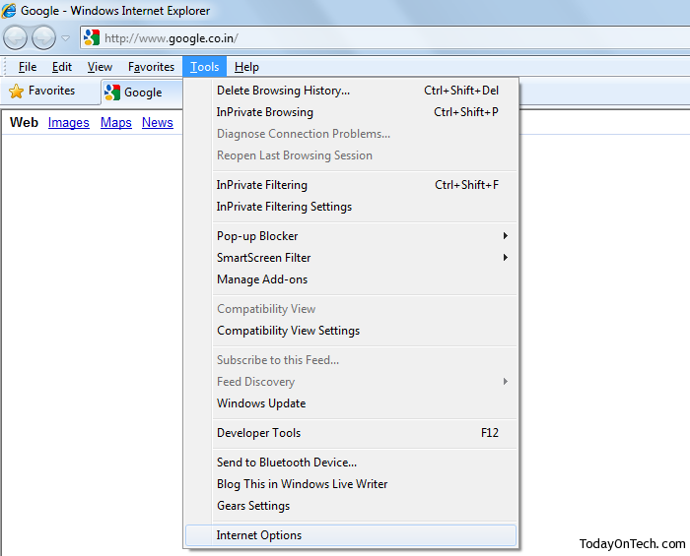
Task: Open the Edit menu
Action: coord(61,67)
